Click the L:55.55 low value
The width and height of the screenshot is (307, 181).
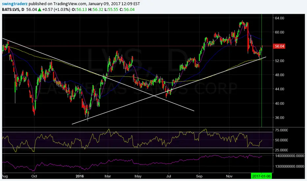[x=111, y=10]
